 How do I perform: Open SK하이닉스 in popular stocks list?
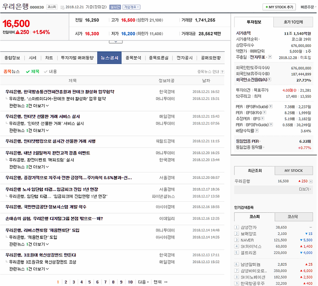251,246
